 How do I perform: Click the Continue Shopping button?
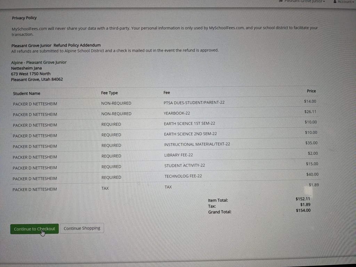point(82,228)
